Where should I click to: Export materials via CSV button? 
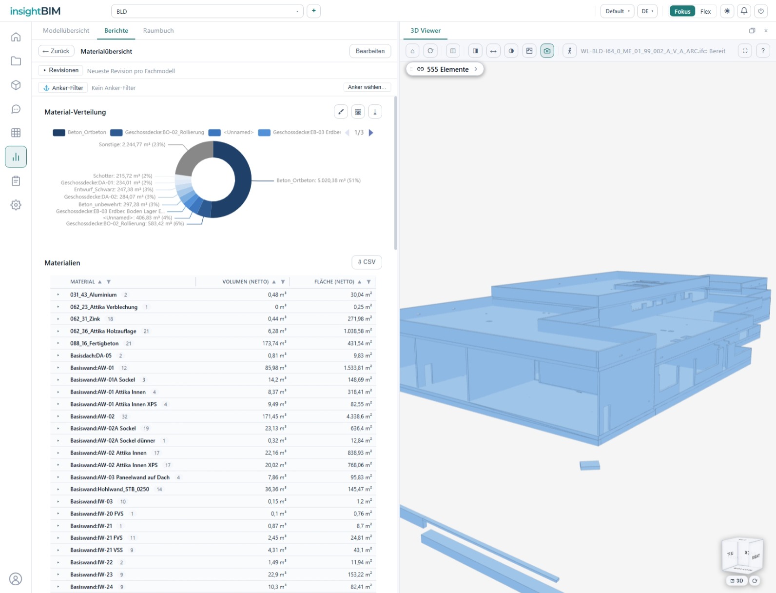click(x=367, y=262)
